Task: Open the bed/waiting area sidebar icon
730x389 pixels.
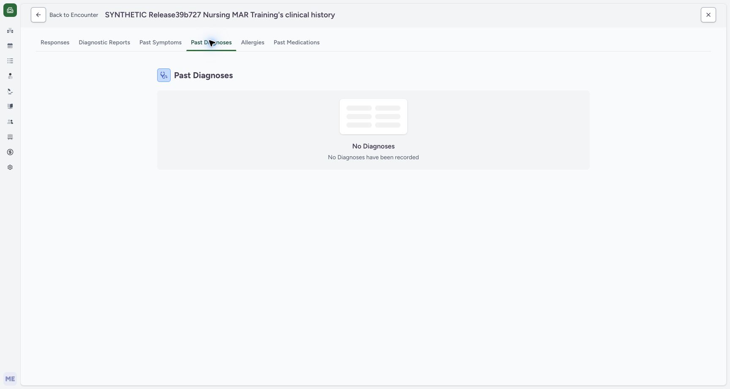Action: tap(10, 137)
